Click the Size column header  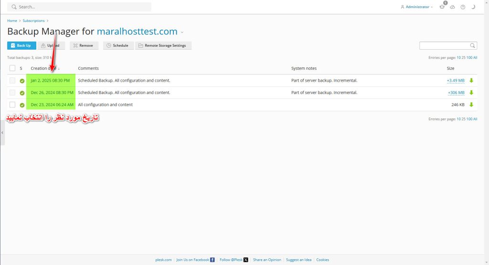(450, 68)
